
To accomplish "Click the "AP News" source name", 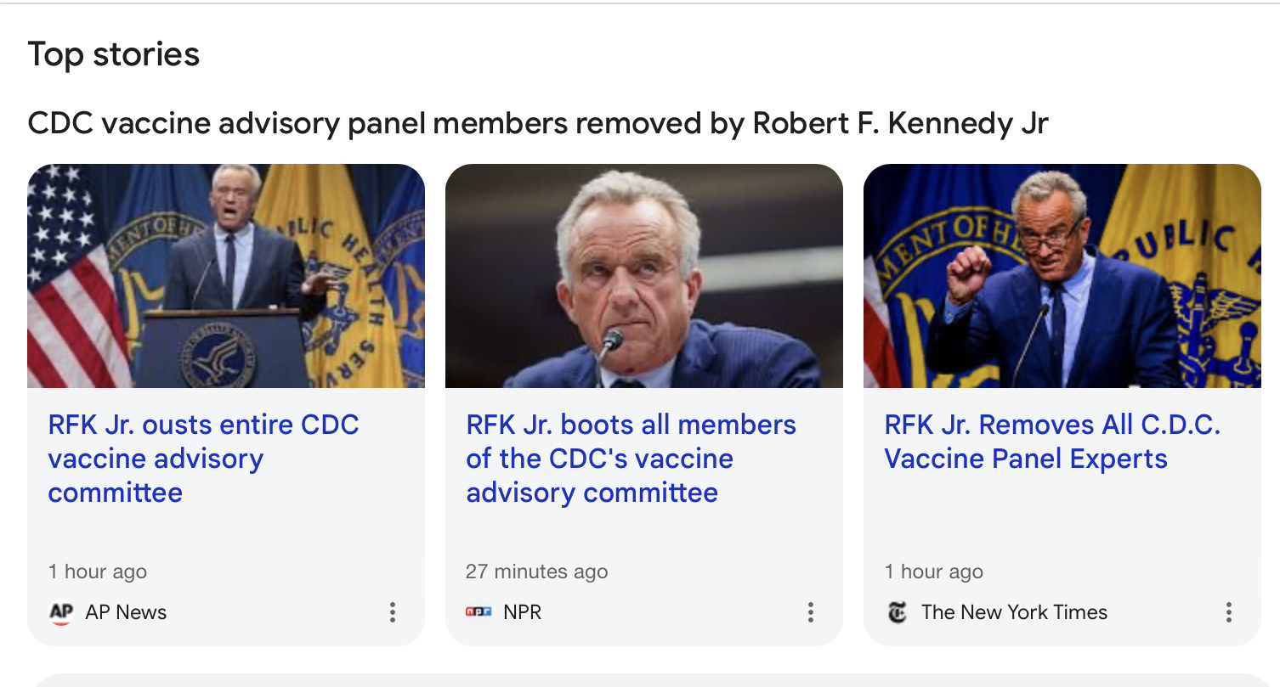I will click(126, 612).
